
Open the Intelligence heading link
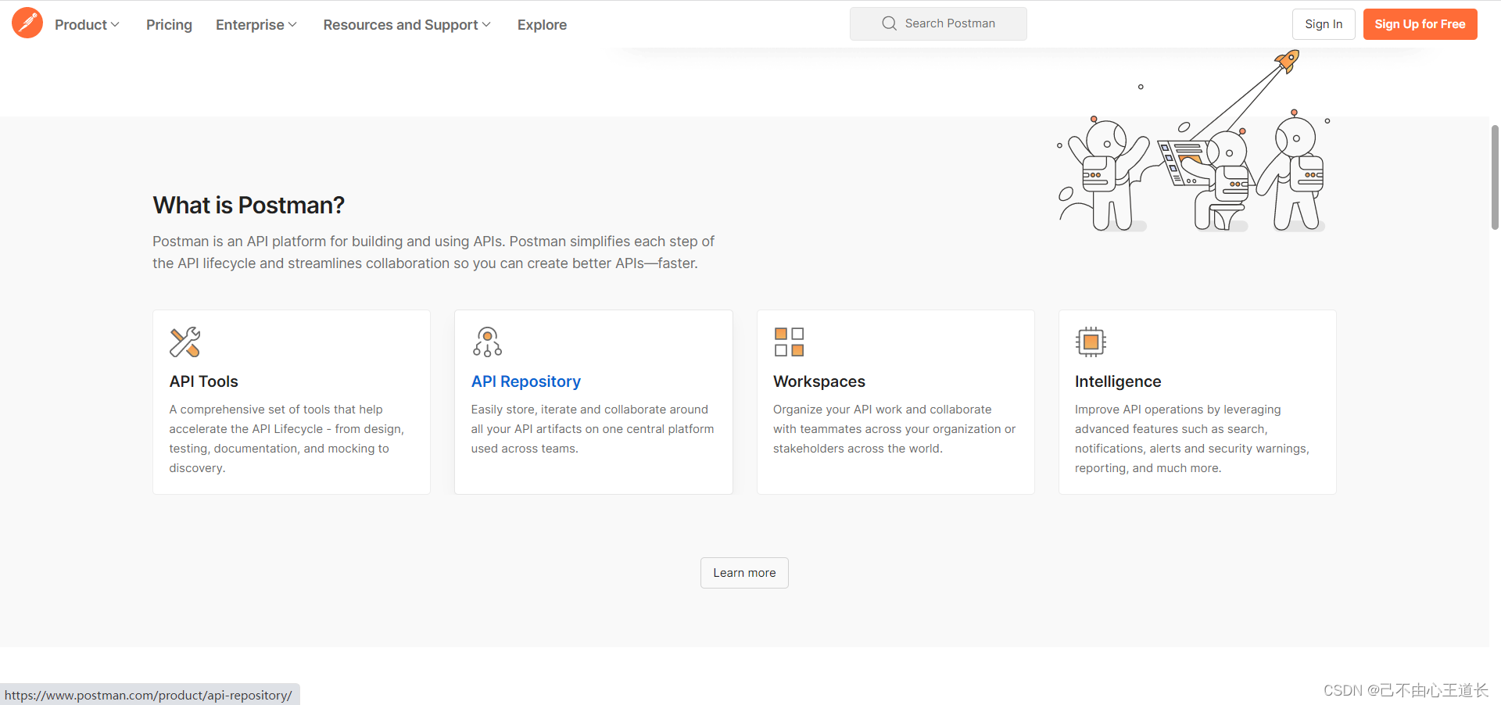click(x=1118, y=381)
